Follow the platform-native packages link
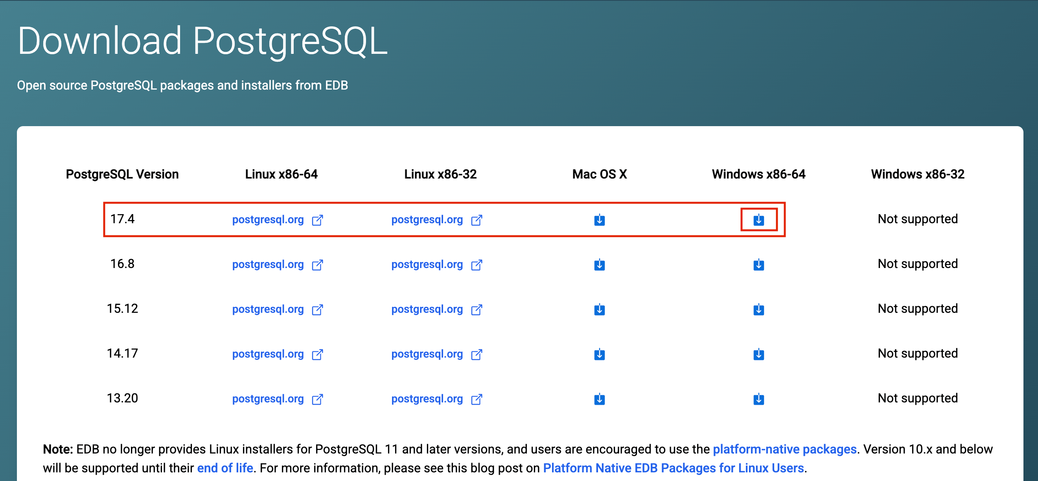Image resolution: width=1038 pixels, height=481 pixels. [x=784, y=449]
